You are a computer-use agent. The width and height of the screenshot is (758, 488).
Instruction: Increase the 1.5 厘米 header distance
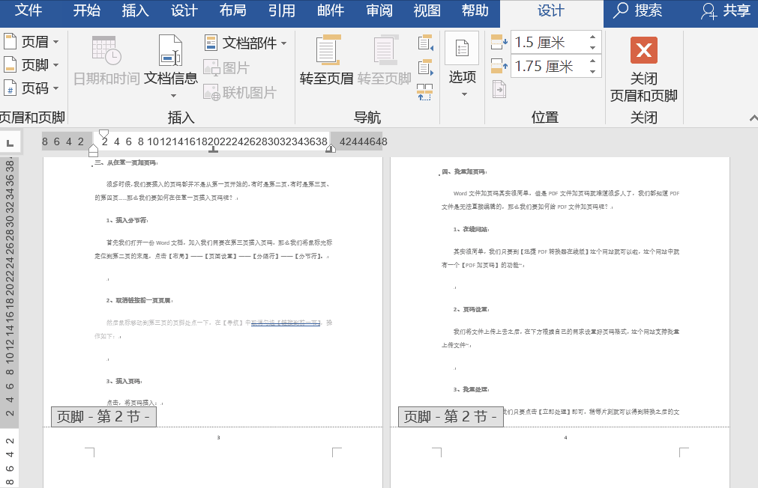pos(592,37)
